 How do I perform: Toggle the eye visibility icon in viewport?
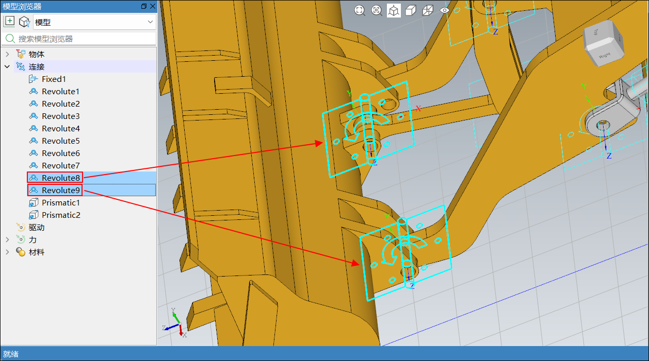(x=445, y=10)
